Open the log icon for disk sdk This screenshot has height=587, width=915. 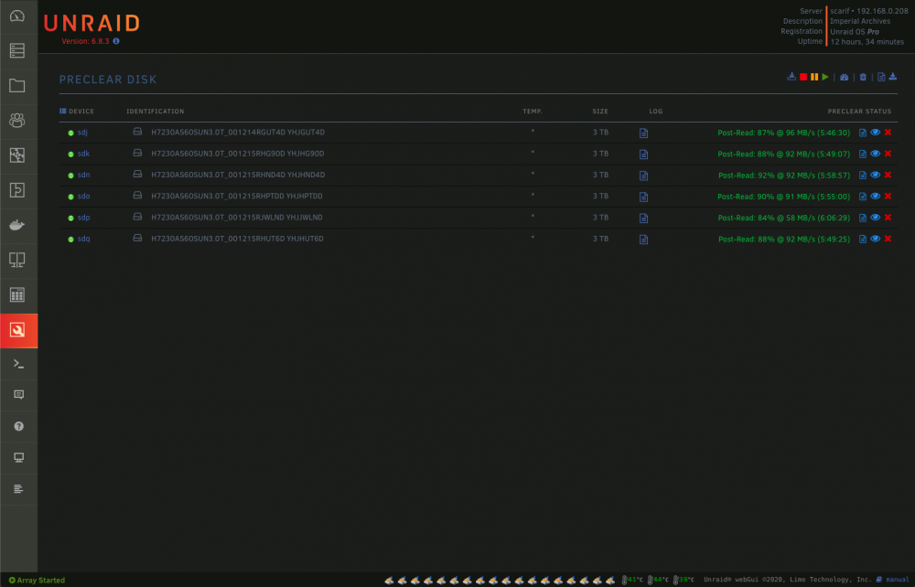pos(643,155)
